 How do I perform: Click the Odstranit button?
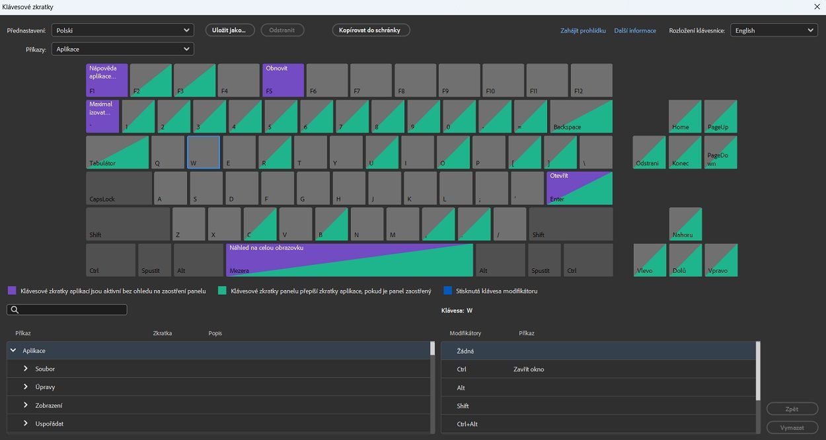282,30
